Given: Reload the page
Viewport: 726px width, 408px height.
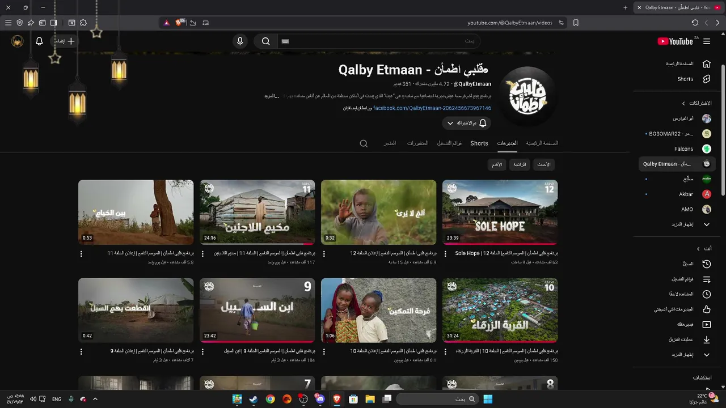Looking at the screenshot, I should 695,23.
